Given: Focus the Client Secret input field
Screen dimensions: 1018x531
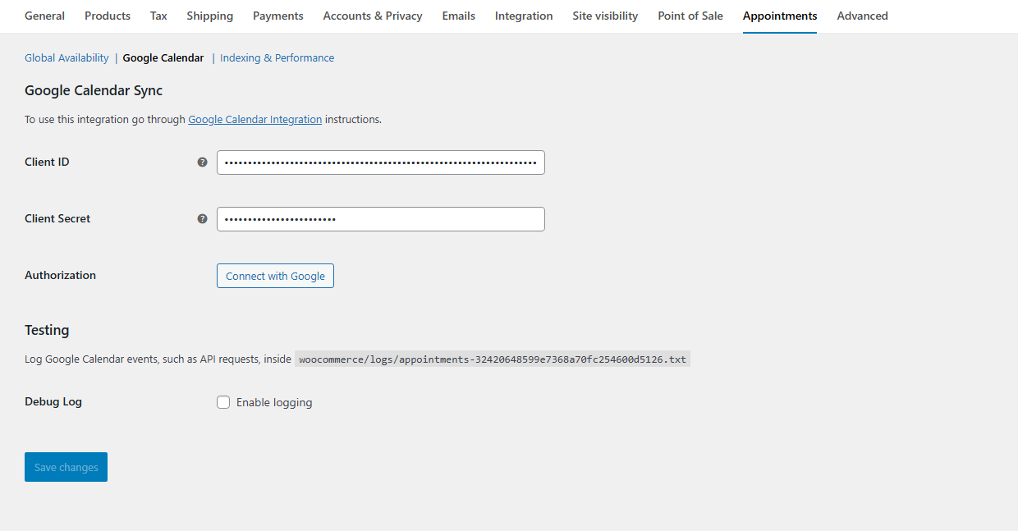Looking at the screenshot, I should point(380,219).
